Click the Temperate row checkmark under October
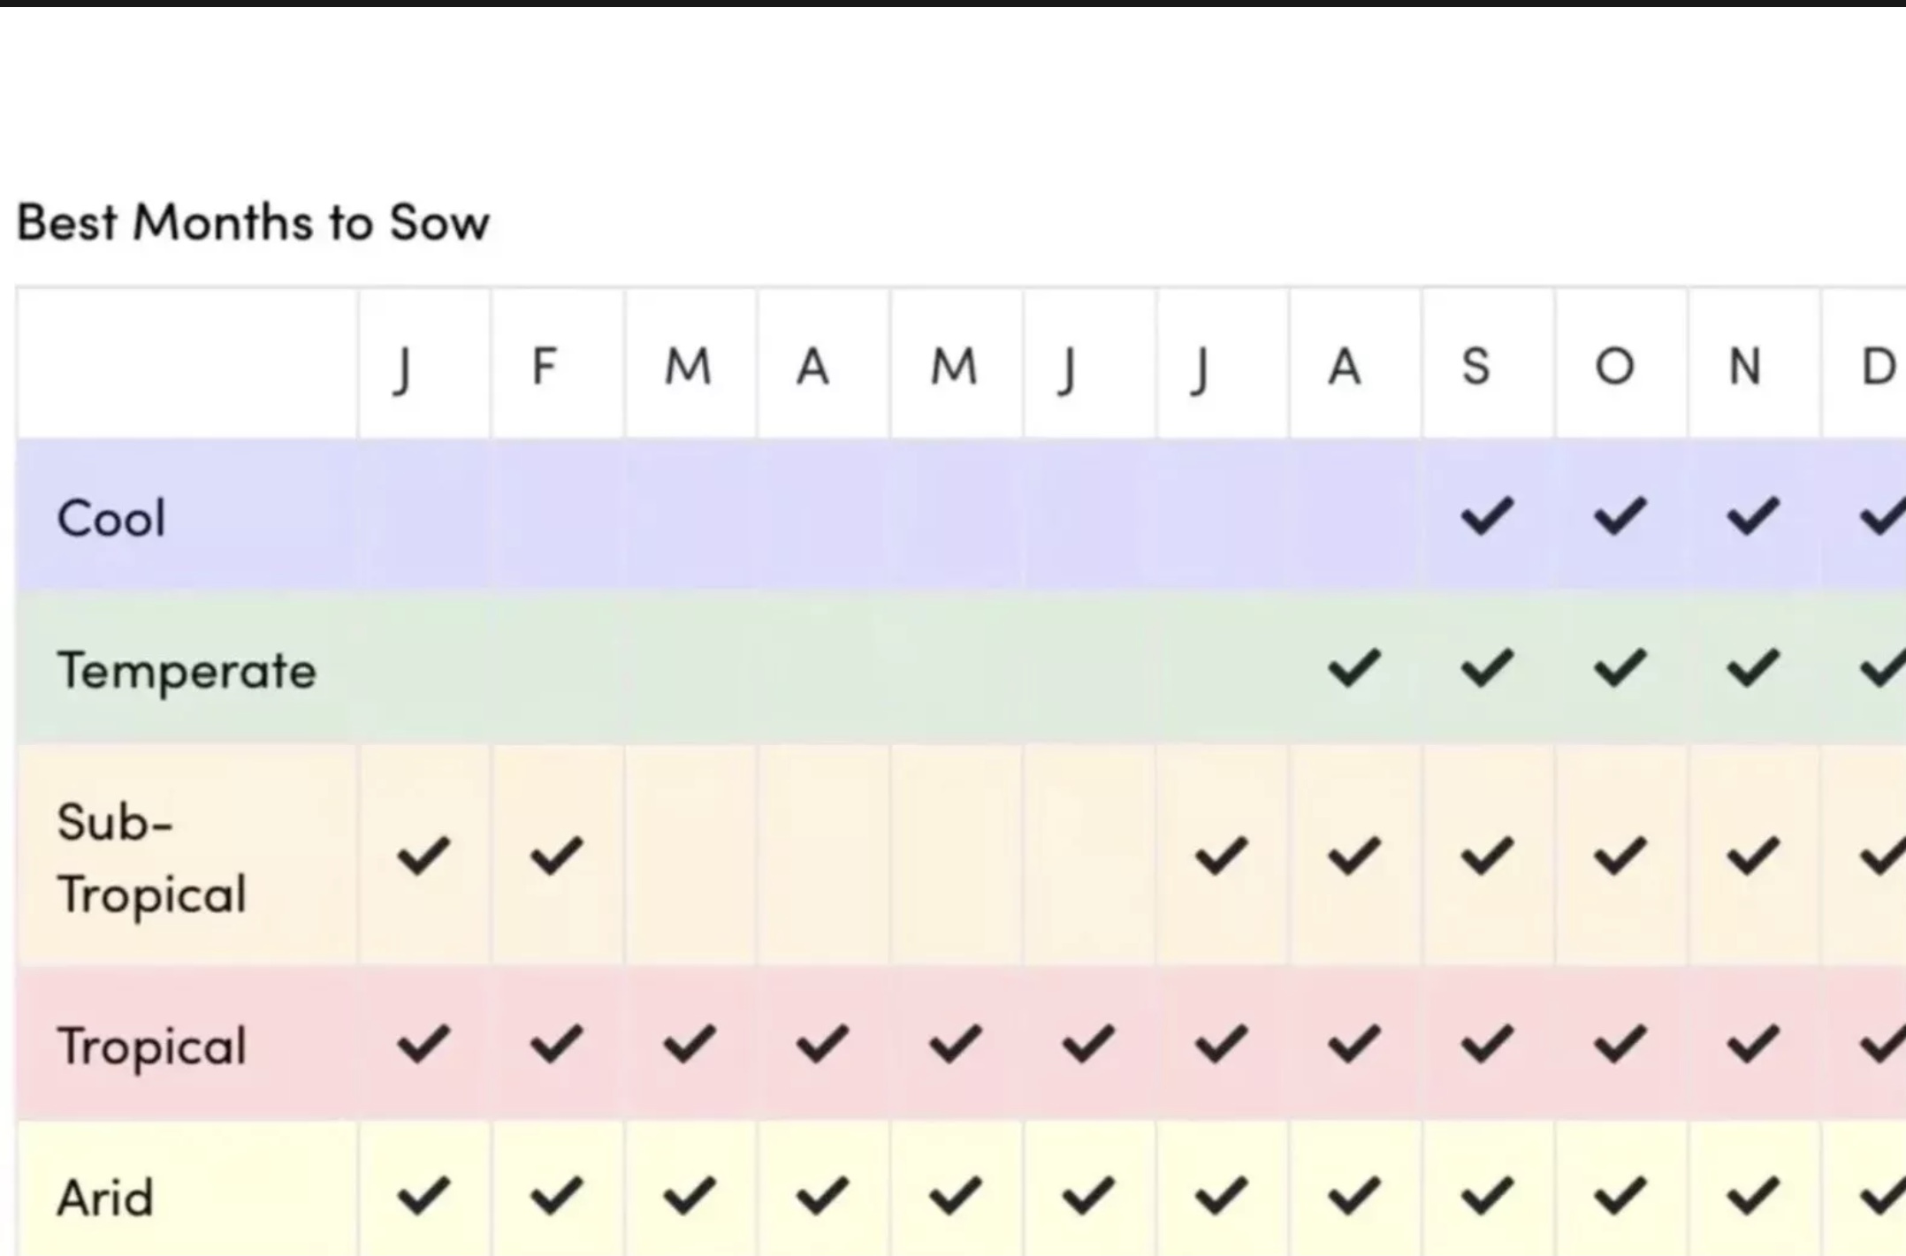The width and height of the screenshot is (1906, 1256). [1620, 667]
